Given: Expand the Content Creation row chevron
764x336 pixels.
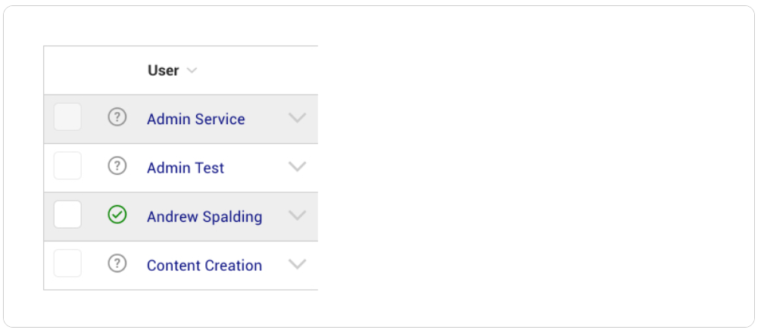Looking at the screenshot, I should tap(298, 264).
